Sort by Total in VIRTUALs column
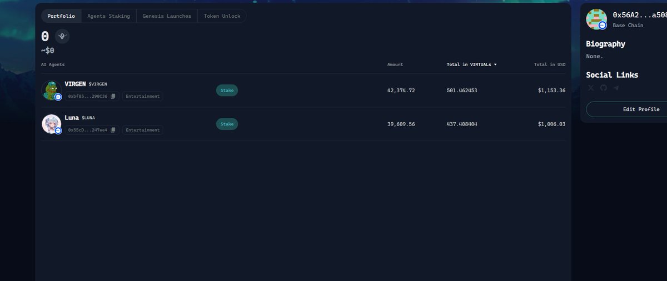 [471, 64]
